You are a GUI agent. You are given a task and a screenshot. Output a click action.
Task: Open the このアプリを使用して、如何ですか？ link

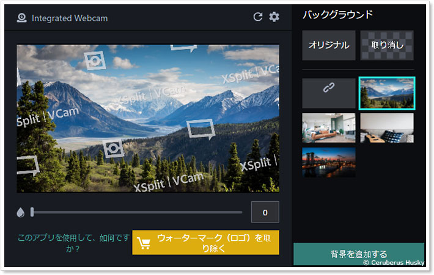[73, 243]
